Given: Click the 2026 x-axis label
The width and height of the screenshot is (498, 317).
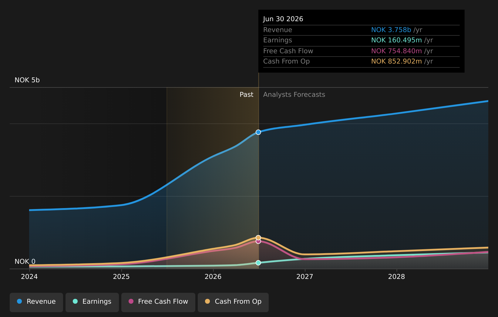Looking at the screenshot, I should pyautogui.click(x=213, y=276).
